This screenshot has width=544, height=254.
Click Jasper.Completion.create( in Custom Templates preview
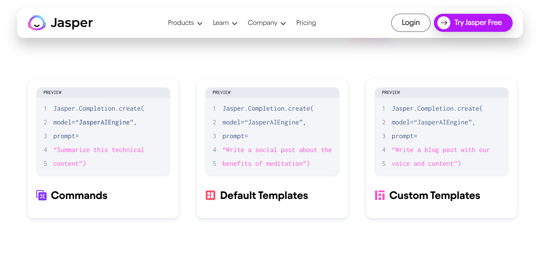coord(437,109)
